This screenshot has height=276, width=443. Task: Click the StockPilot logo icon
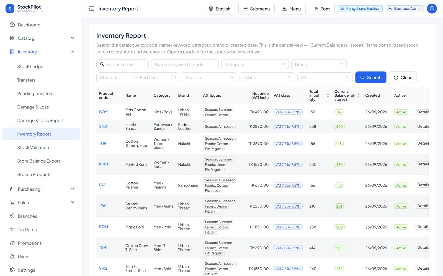(10, 9)
